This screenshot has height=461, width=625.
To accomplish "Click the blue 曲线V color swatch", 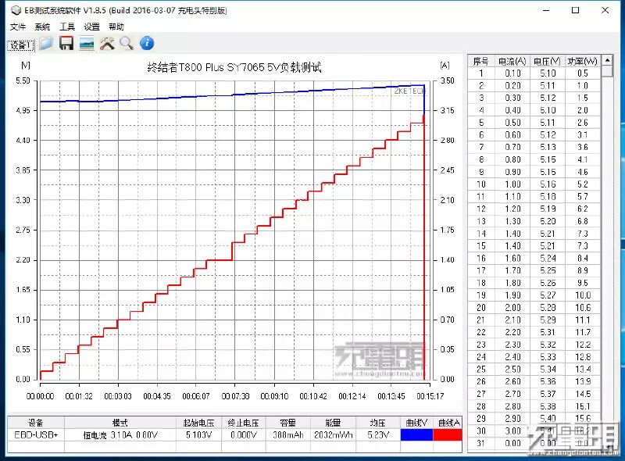I will [416, 434].
